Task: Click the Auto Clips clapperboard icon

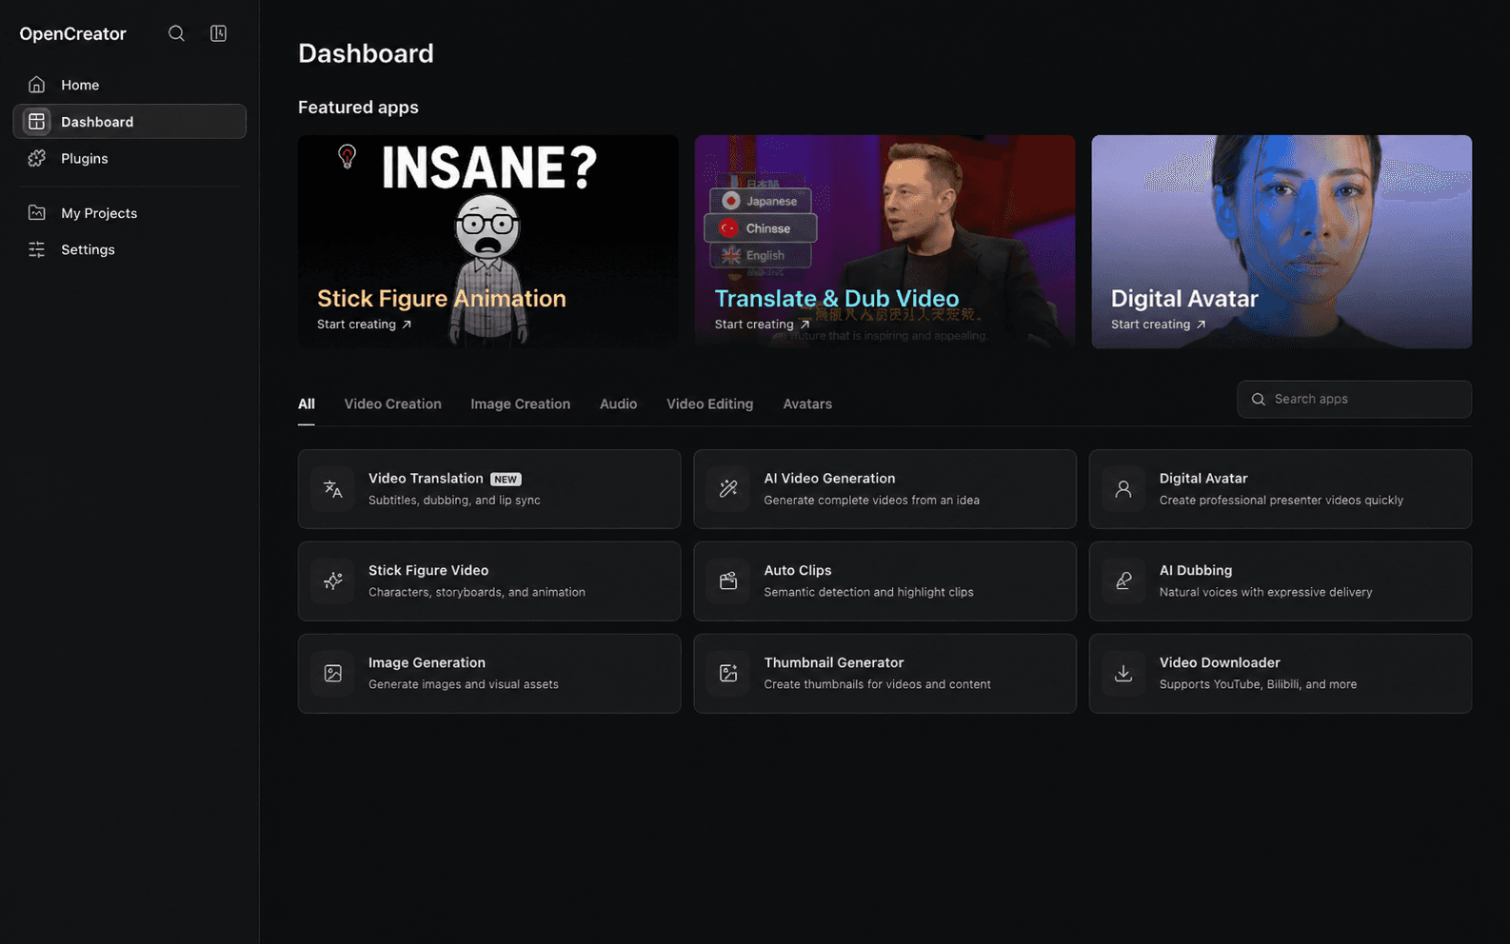Action: pos(728,580)
